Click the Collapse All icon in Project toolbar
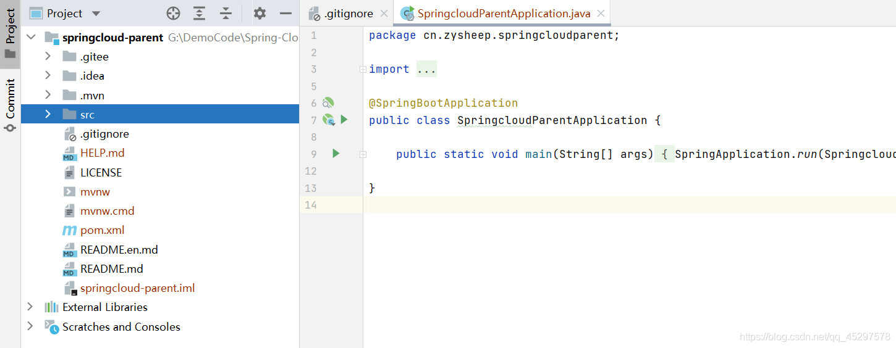 [226, 14]
